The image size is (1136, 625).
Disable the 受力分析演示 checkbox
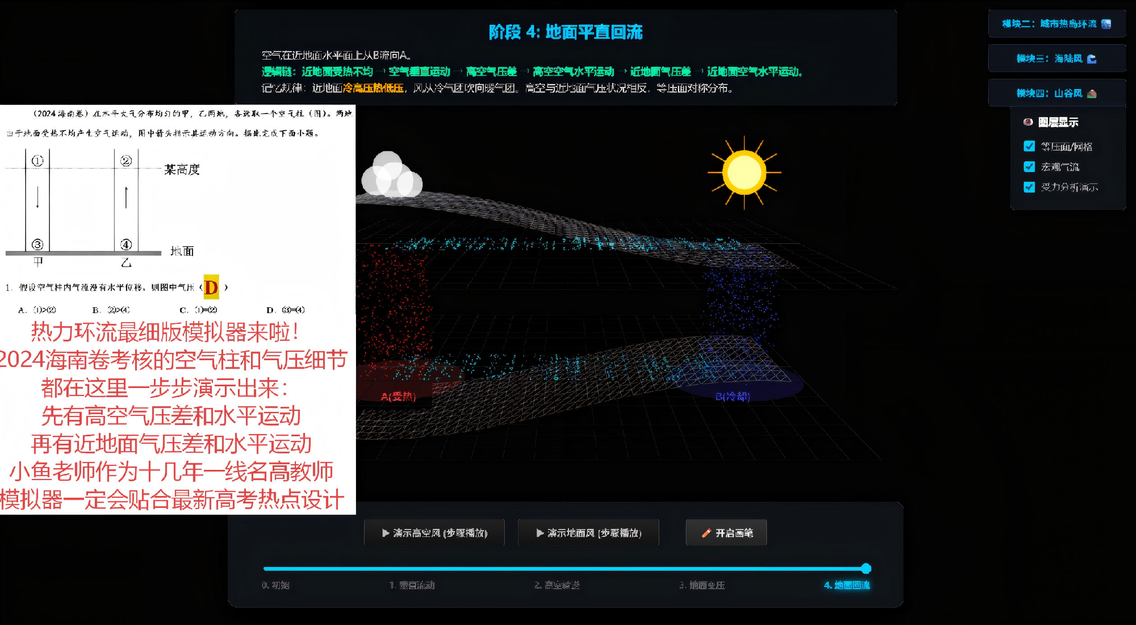(x=1029, y=187)
